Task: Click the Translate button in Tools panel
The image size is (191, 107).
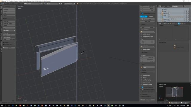Action: [9, 9]
